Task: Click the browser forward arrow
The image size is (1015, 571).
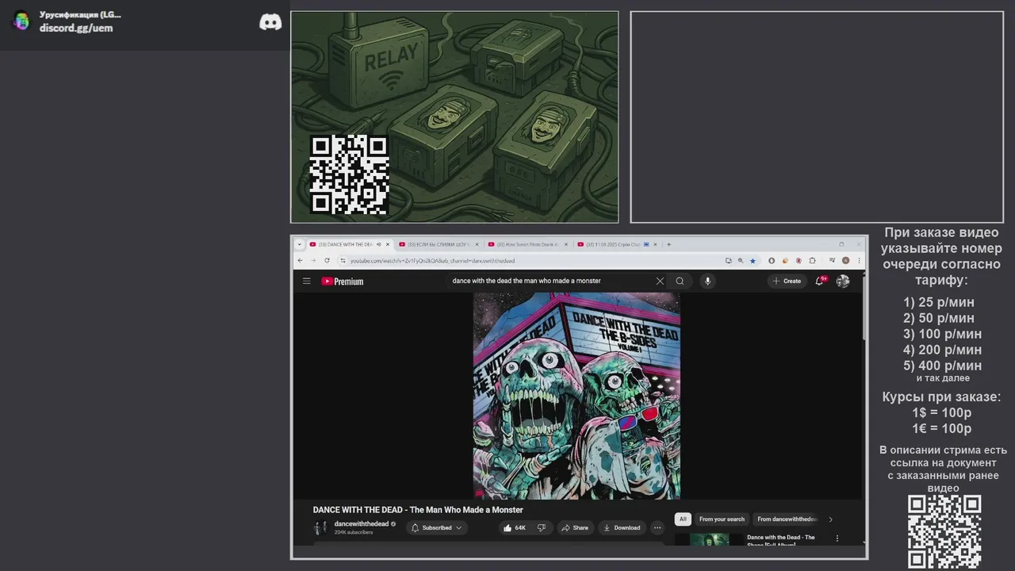Action: (x=312, y=260)
